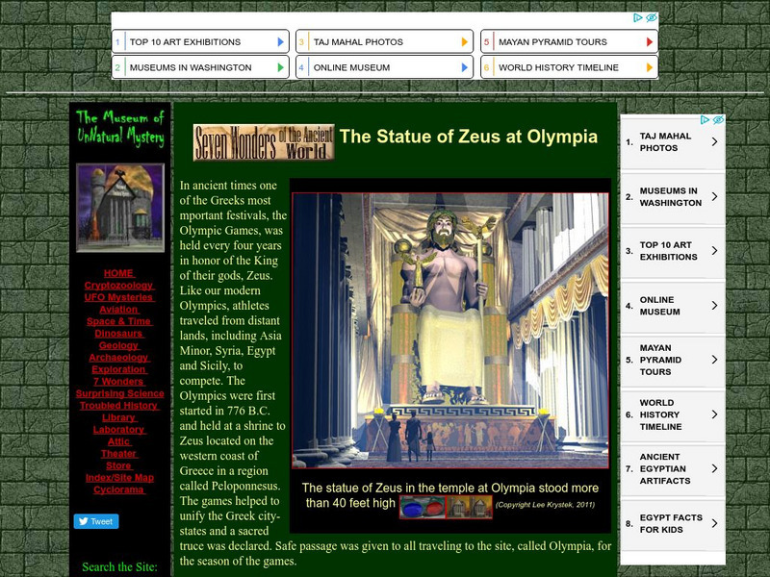Open Aviation section
The width and height of the screenshot is (770, 577).
click(118, 309)
